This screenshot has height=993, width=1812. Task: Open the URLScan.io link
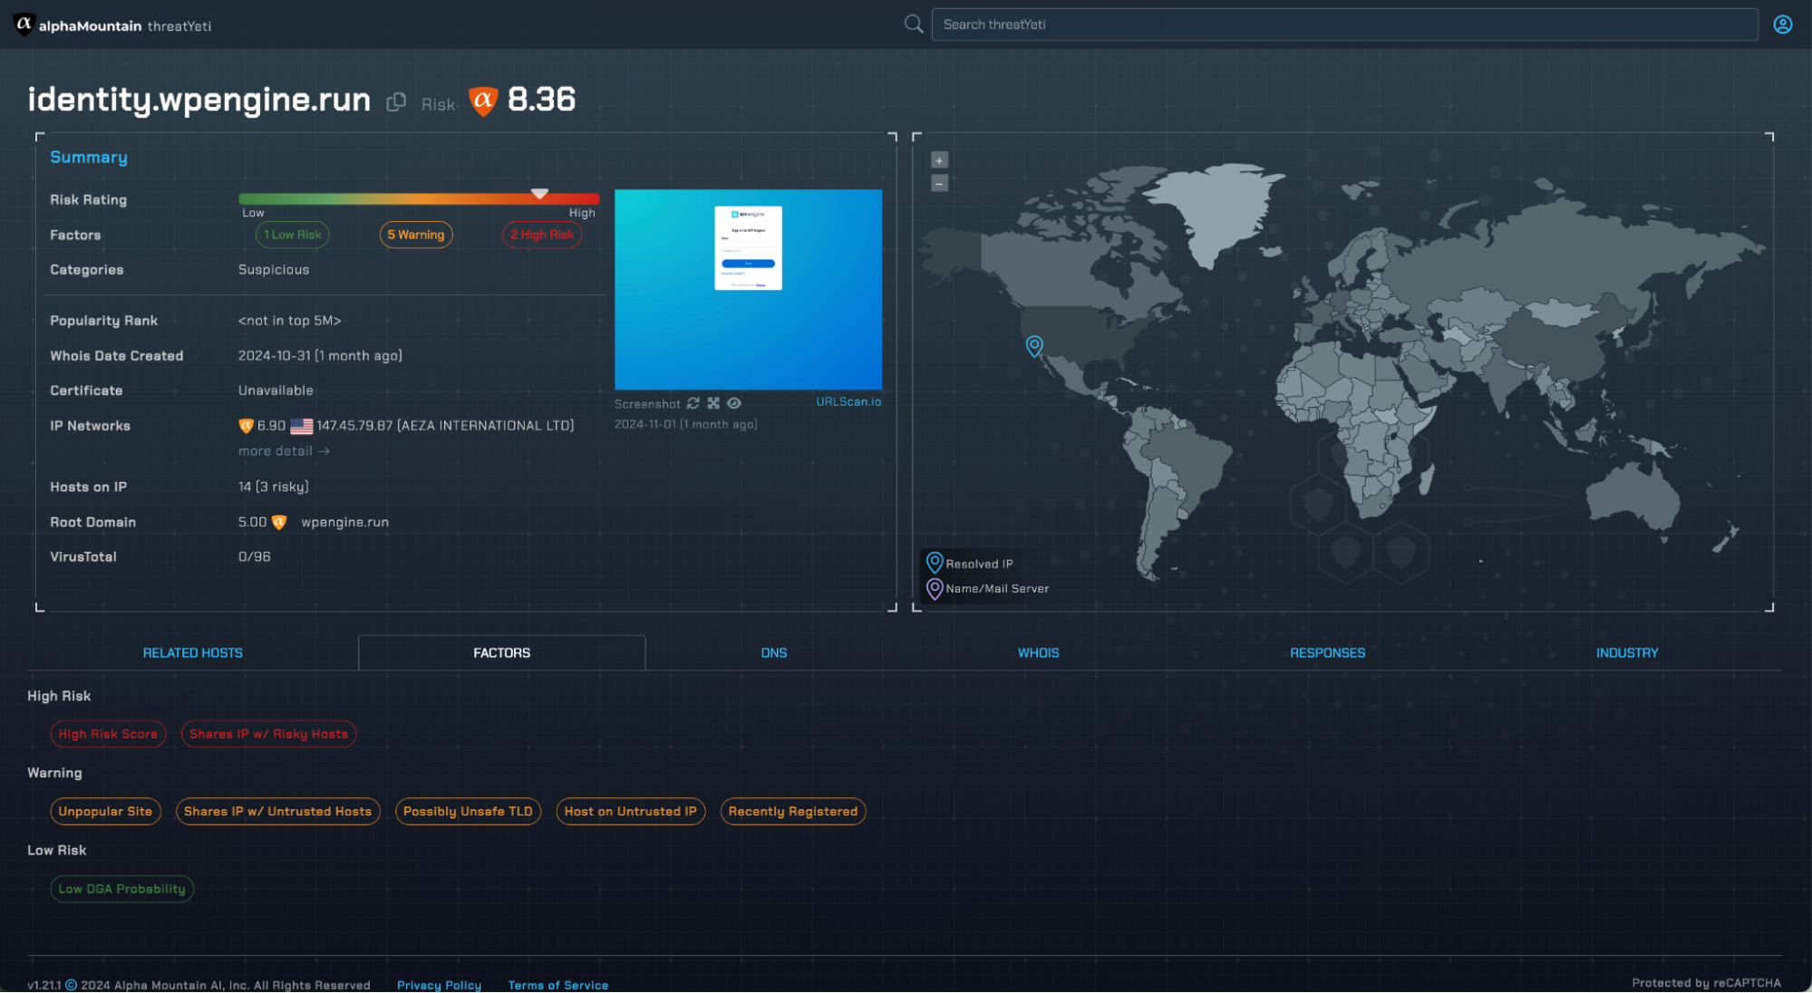tap(848, 401)
